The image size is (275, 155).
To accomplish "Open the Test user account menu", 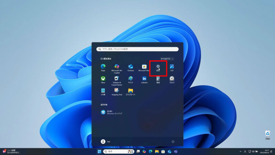I will tap(106, 142).
